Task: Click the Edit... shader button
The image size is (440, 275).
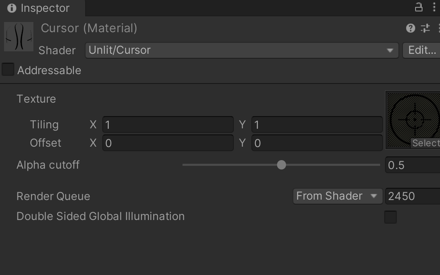Action: (422, 51)
